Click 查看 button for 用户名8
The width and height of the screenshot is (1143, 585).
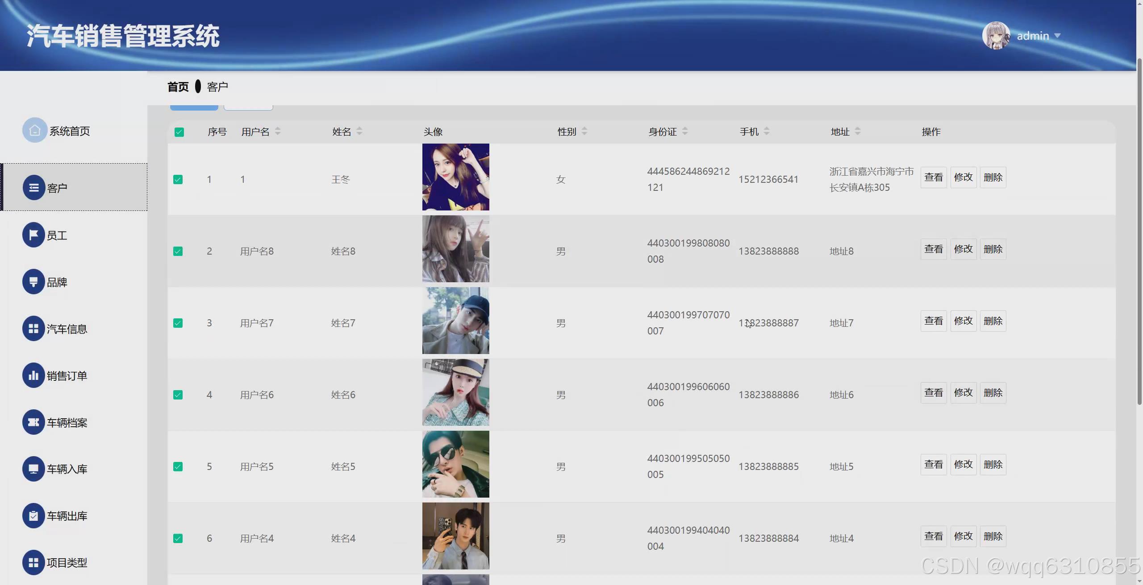coord(933,249)
